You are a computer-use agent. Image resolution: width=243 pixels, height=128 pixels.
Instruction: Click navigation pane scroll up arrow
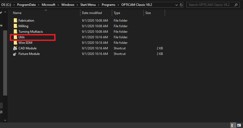click(5, 12)
